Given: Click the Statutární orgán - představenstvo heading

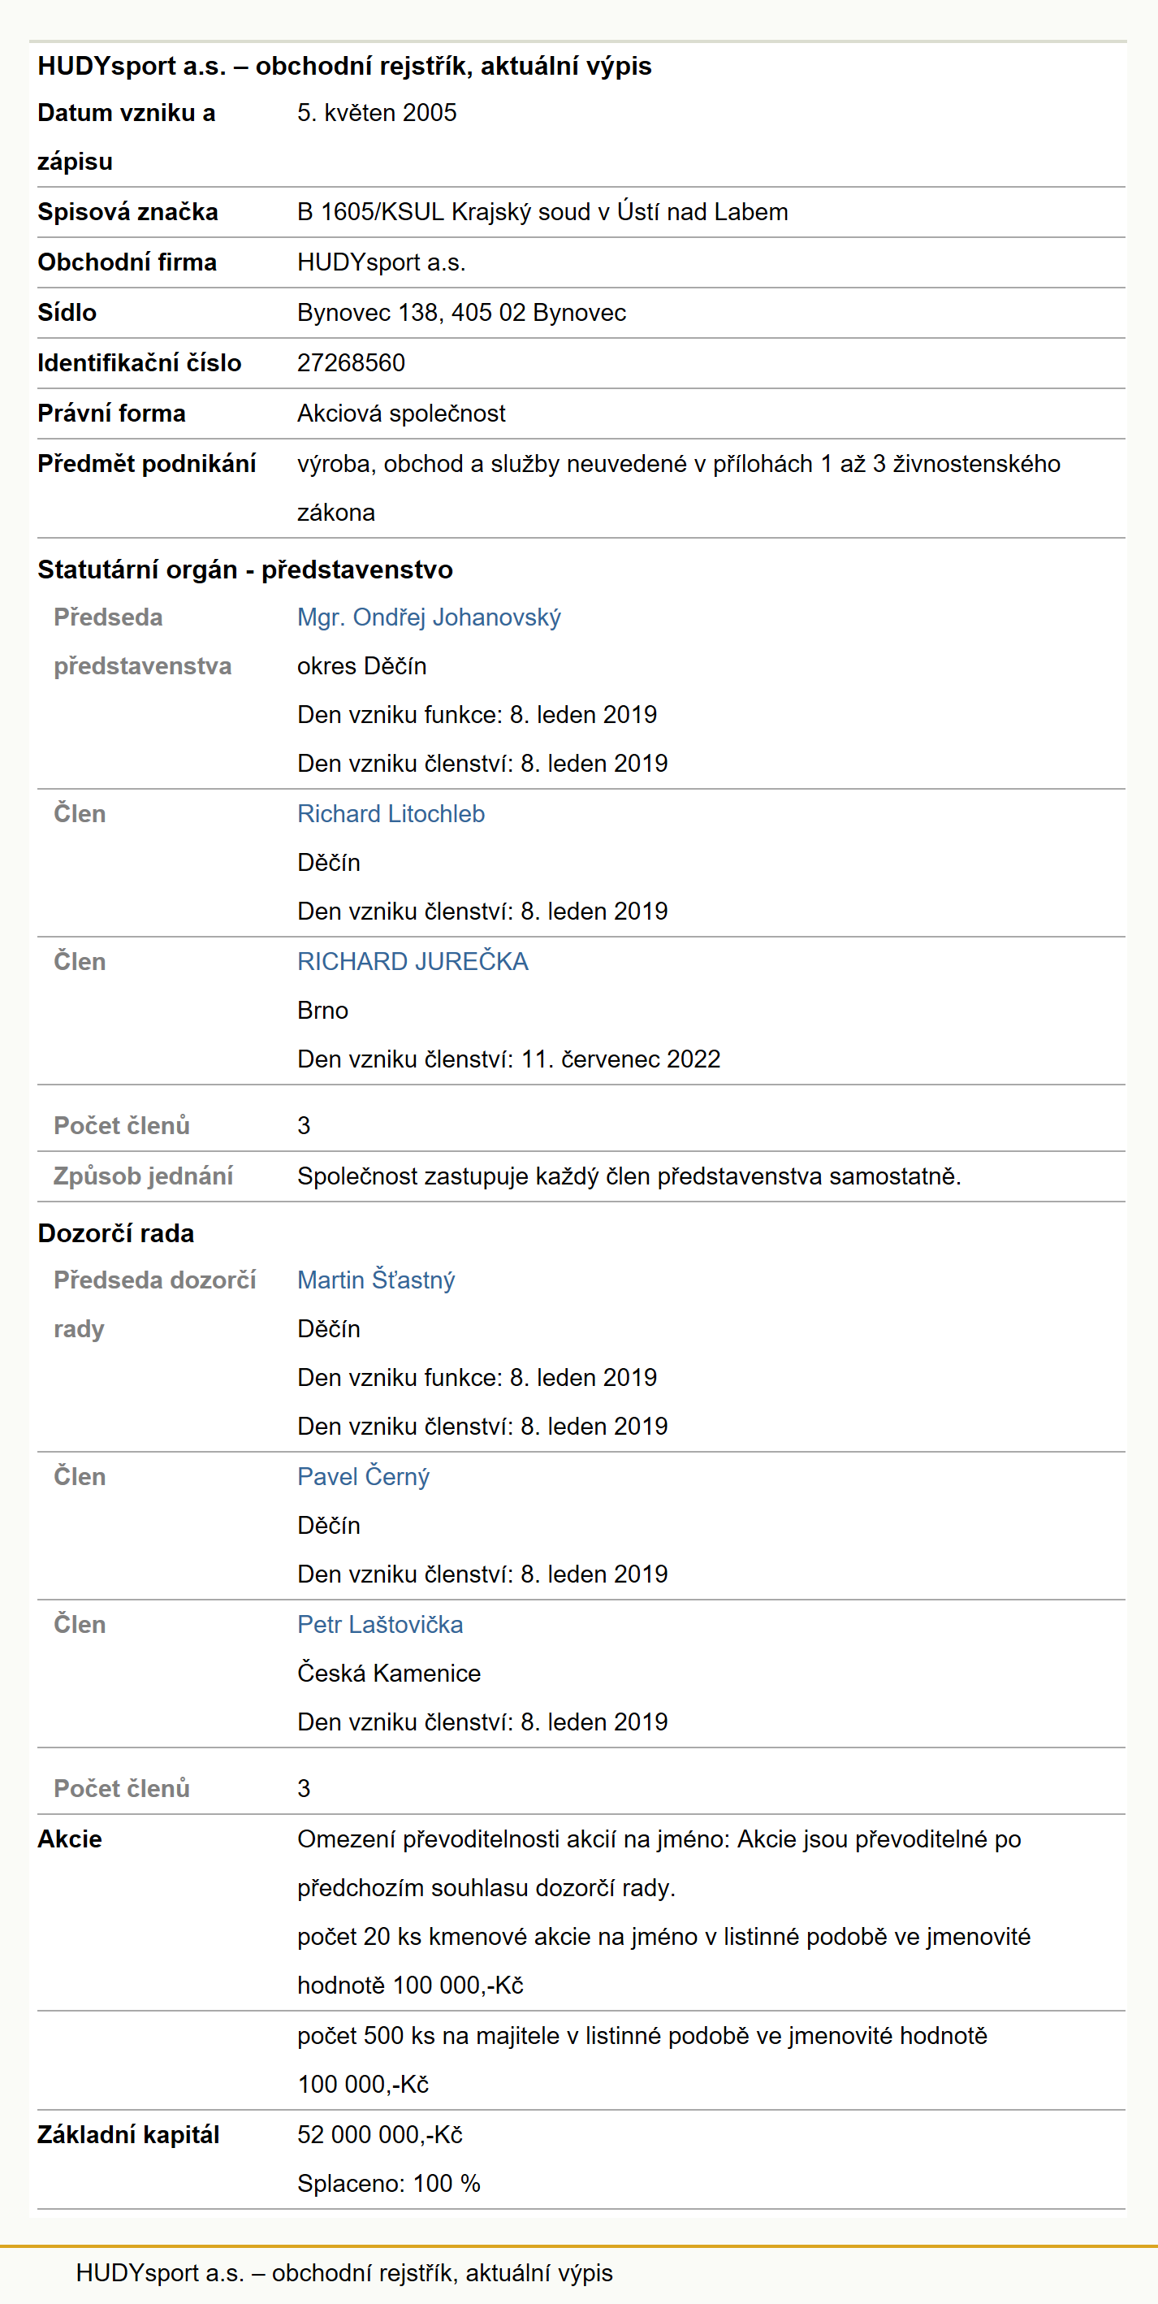Looking at the screenshot, I should tap(245, 570).
